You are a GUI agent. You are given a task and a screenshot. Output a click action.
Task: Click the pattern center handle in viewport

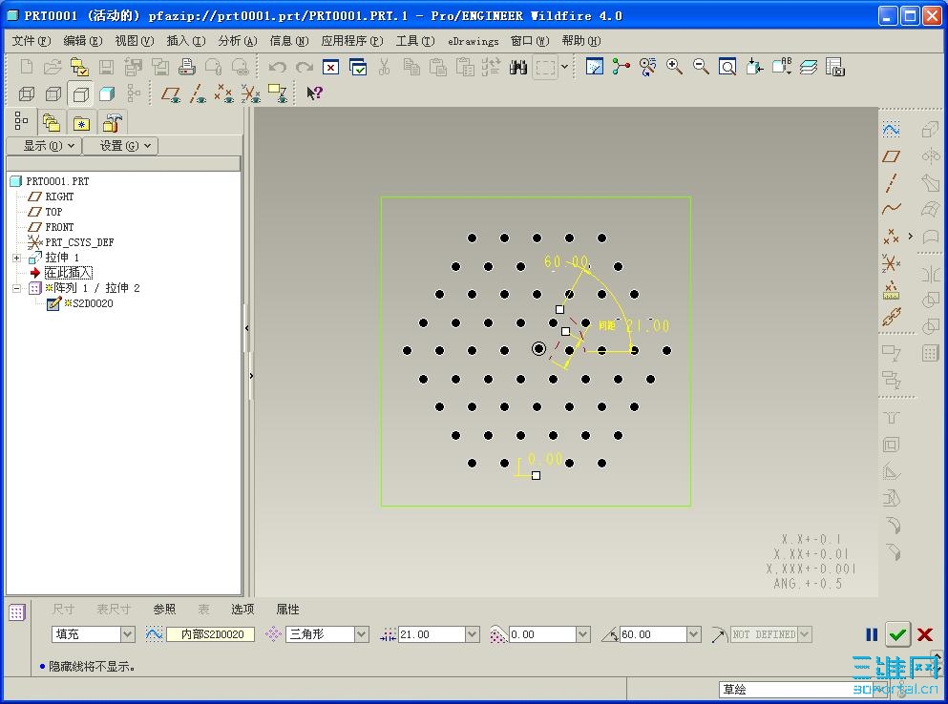[x=538, y=349]
